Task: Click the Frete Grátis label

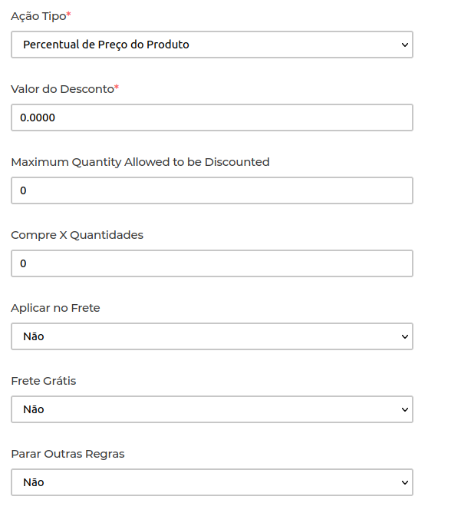Action: point(44,381)
